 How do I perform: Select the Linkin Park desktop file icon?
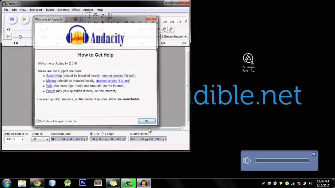coord(248,63)
